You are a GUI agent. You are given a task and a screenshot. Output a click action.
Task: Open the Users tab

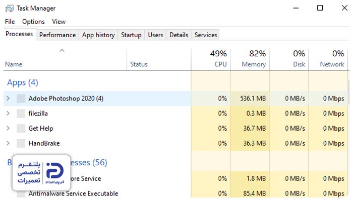[x=155, y=35]
